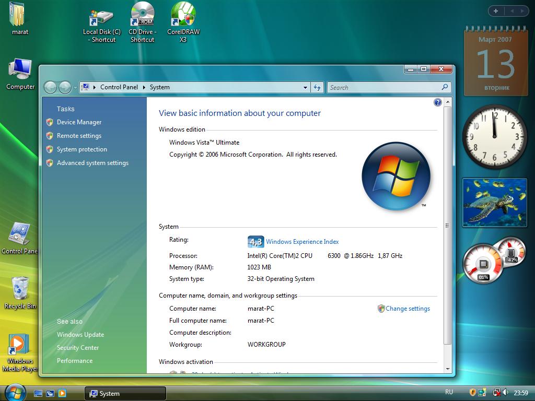Click the taskbar clock showing 23:59
This screenshot has width=535, height=401.
coord(521,393)
